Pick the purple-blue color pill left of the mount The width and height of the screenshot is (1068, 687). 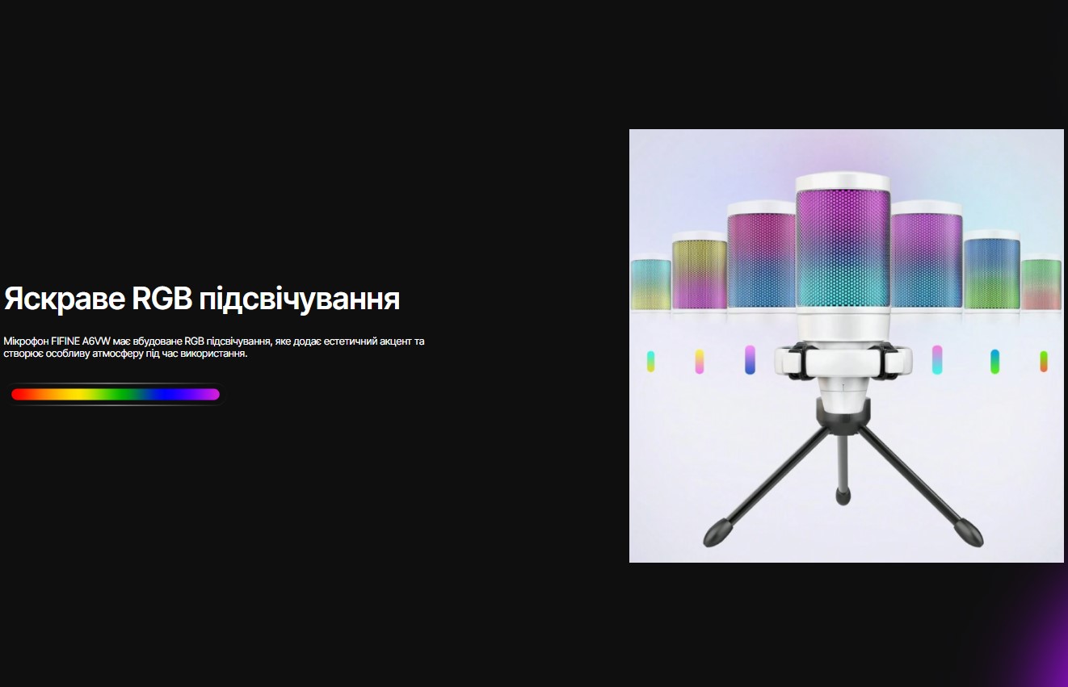750,360
